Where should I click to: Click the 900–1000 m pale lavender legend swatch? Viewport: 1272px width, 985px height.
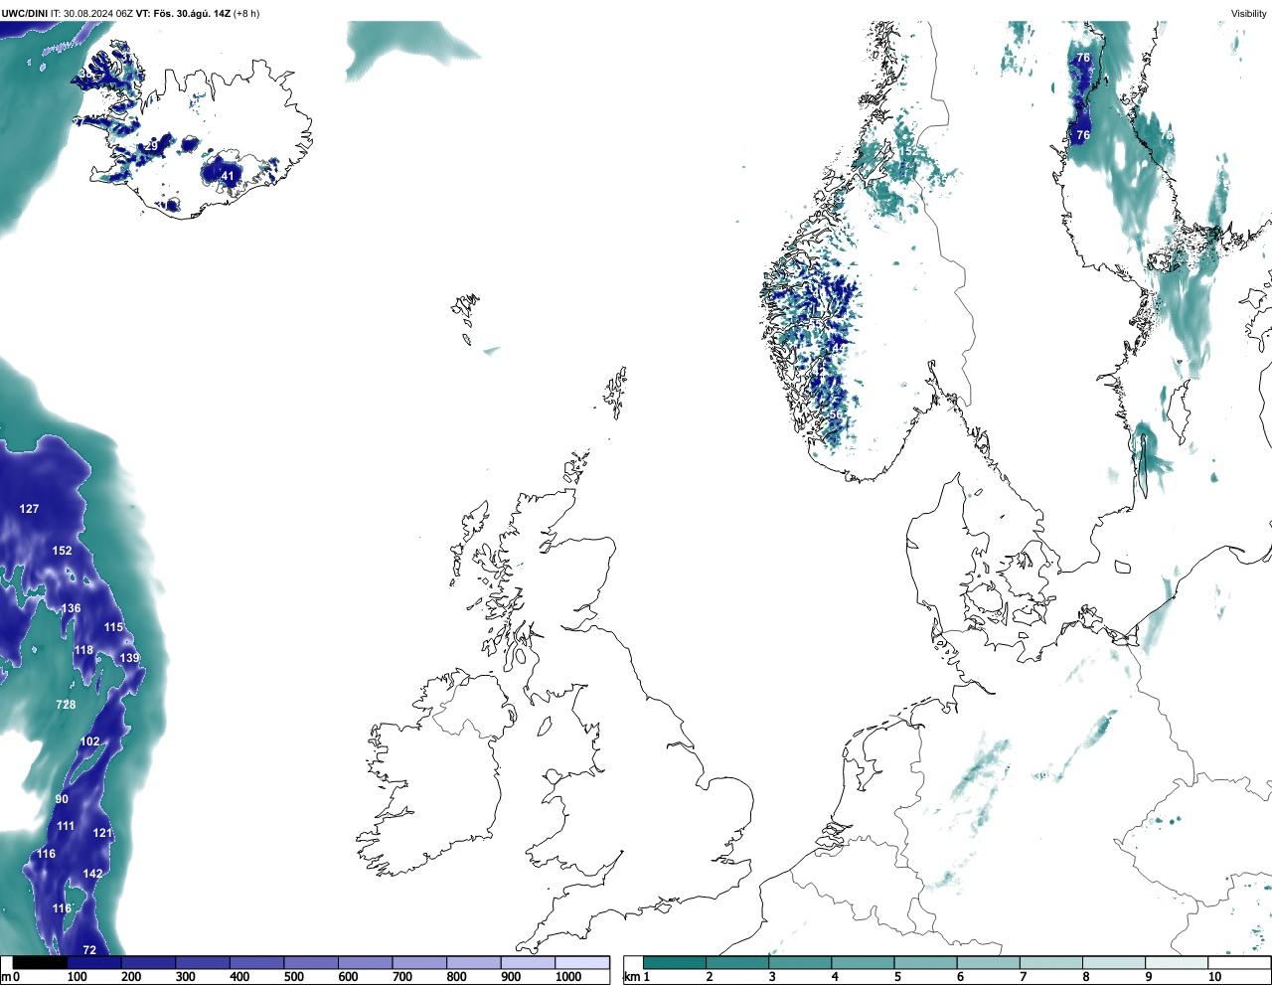(528, 962)
